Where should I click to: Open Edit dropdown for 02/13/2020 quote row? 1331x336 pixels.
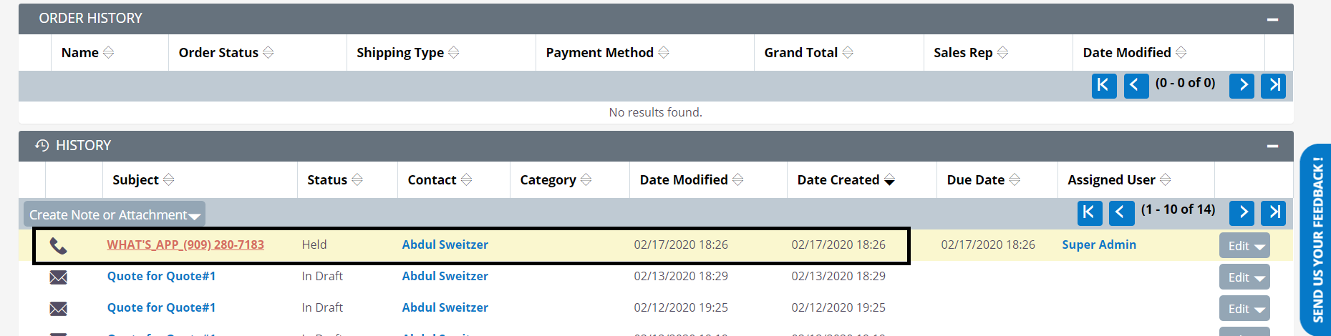click(1244, 277)
